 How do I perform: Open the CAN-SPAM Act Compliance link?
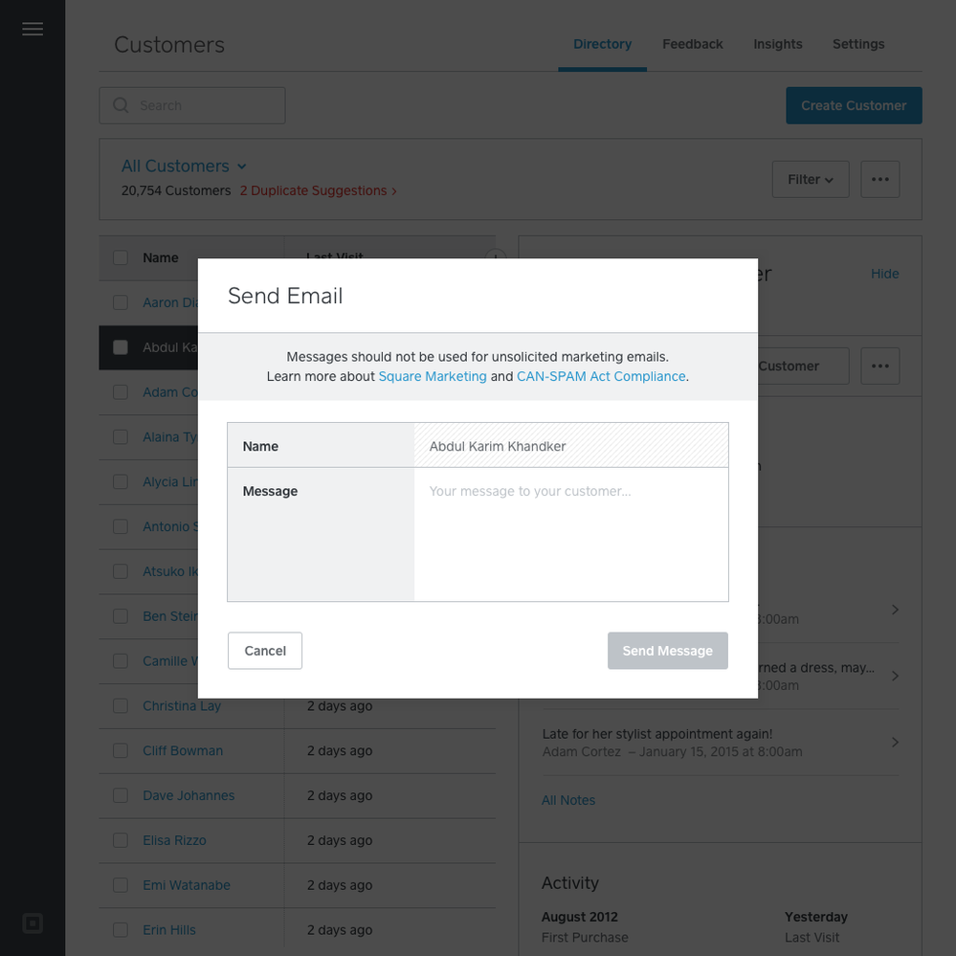(x=601, y=376)
